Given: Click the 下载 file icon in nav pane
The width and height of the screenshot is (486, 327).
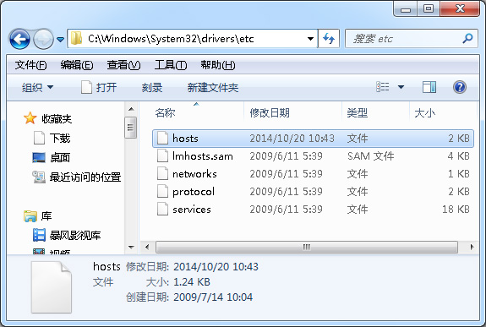Looking at the screenshot, I should (x=39, y=138).
